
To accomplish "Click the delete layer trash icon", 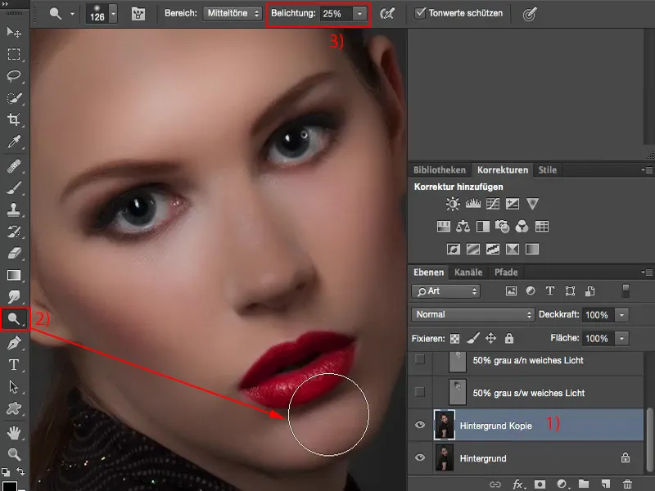I will tap(627, 484).
